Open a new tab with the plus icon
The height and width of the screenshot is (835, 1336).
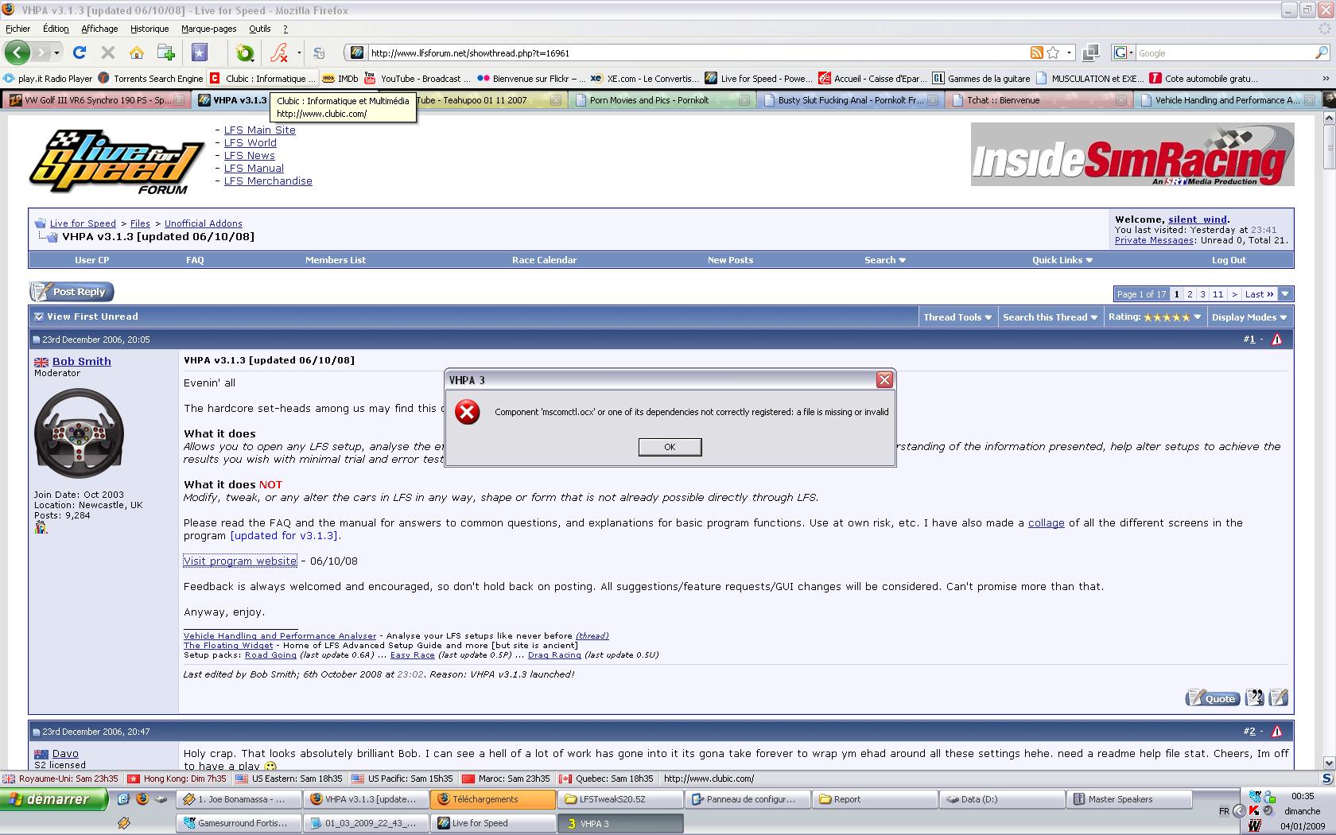[x=166, y=52]
